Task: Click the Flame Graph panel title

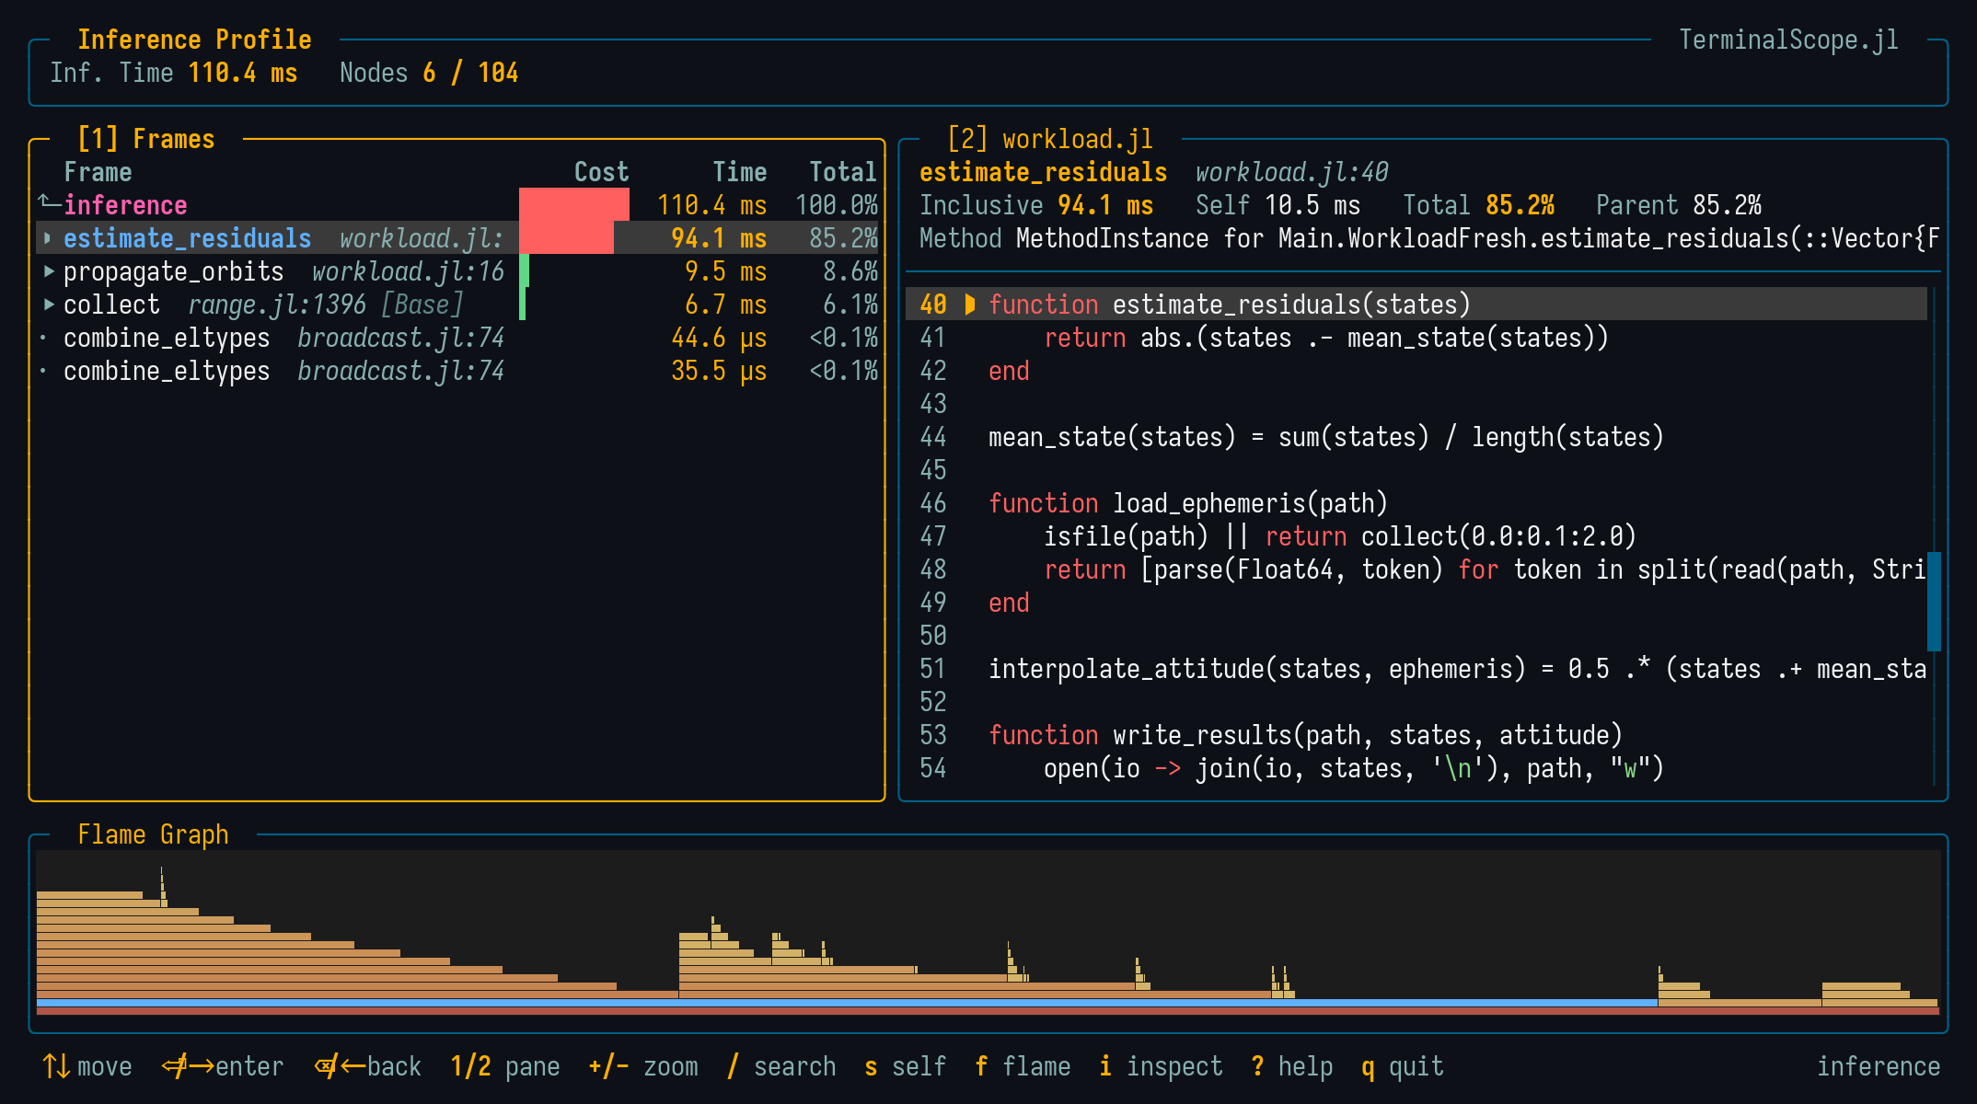Action: tap(154, 834)
